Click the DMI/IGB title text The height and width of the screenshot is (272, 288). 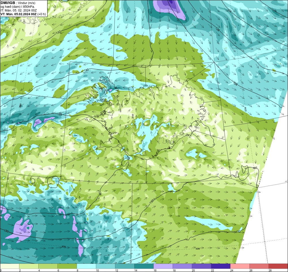coord(8,3)
